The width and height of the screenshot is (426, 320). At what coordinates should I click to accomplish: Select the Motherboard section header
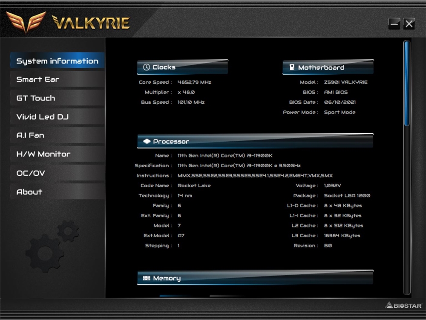tap(328, 67)
